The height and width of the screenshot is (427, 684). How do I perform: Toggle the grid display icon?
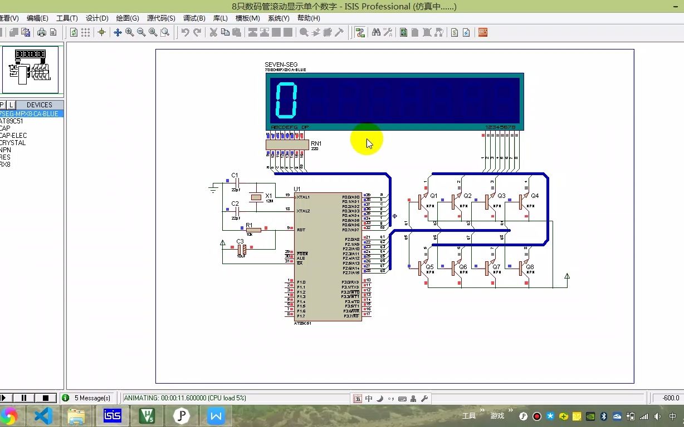pyautogui.click(x=86, y=32)
